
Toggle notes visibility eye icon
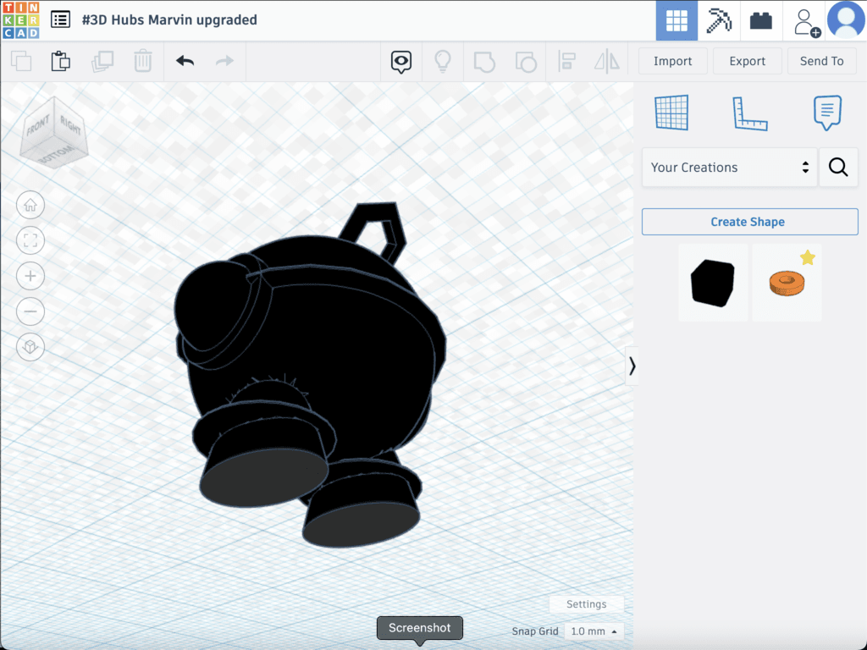click(x=400, y=61)
